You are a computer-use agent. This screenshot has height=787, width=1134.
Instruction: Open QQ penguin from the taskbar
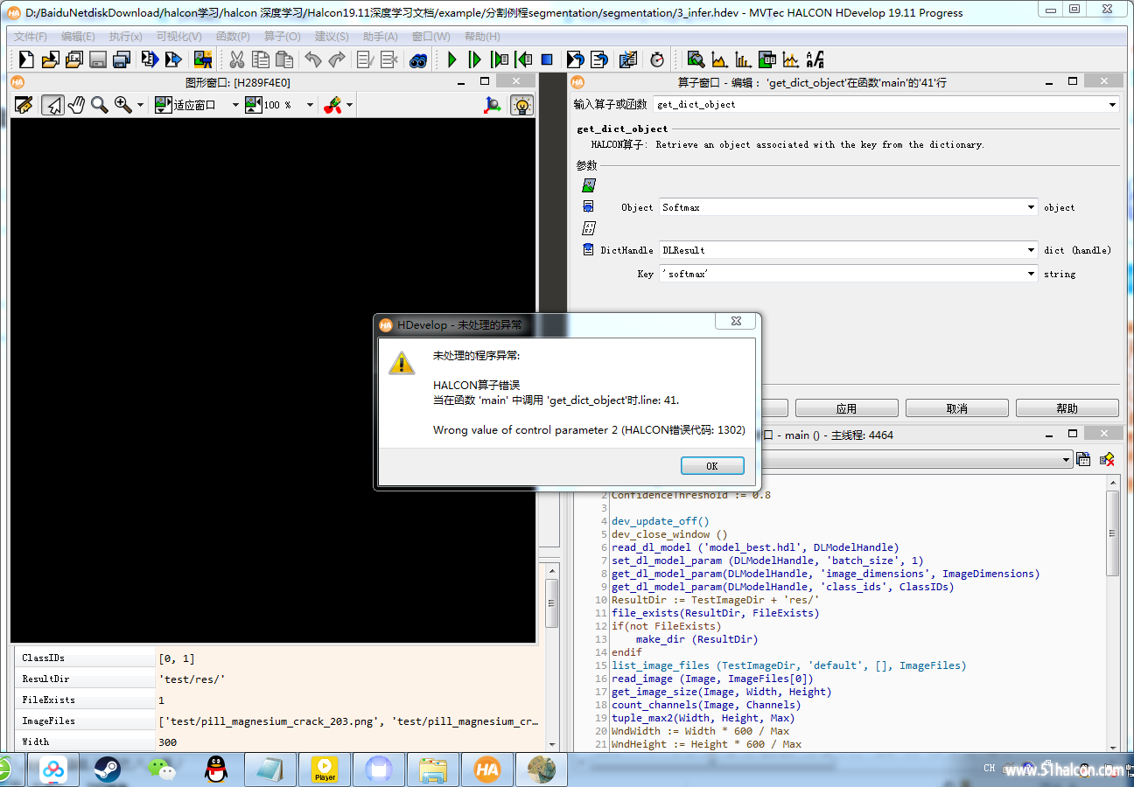coord(216,770)
